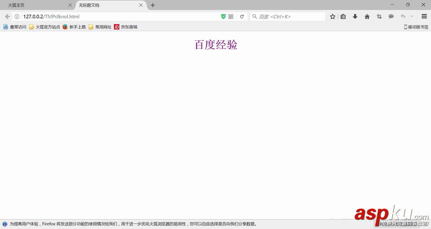This screenshot has width=431, height=229.
Task: Open a new tab with plus button
Action: tap(153, 5)
